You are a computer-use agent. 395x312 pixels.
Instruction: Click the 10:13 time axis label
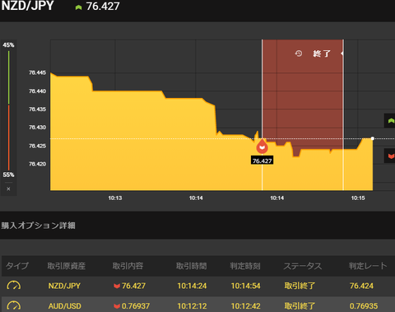115,198
